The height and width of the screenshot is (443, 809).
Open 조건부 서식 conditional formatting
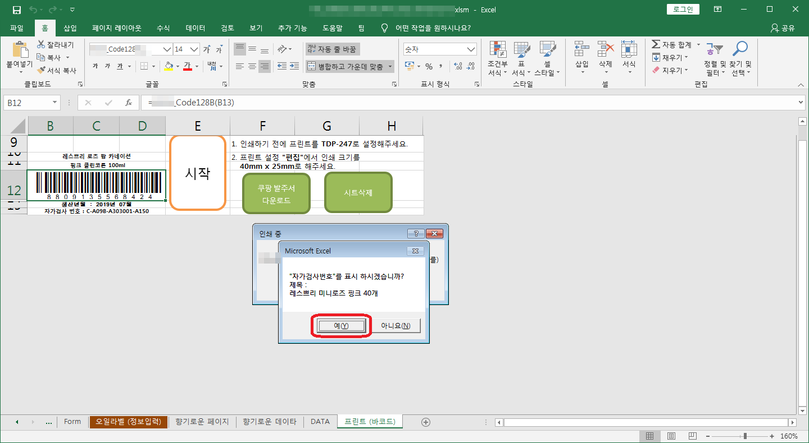pos(497,50)
